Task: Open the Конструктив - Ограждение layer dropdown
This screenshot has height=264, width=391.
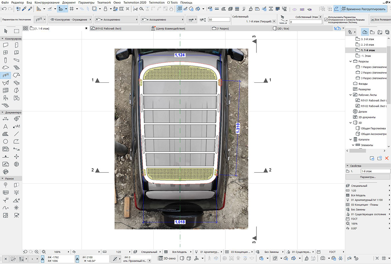Action: tap(70, 19)
